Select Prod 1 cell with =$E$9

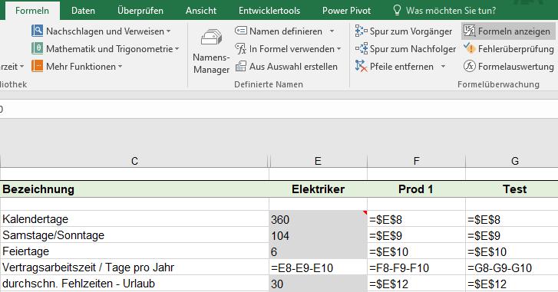click(416, 235)
